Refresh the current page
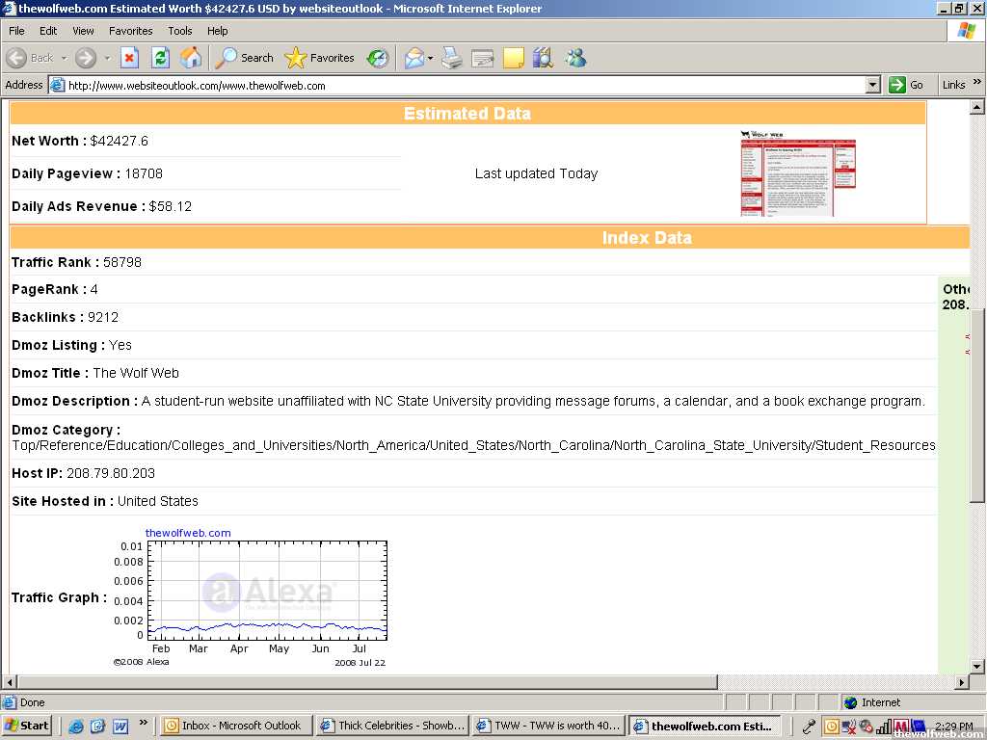 (x=160, y=58)
